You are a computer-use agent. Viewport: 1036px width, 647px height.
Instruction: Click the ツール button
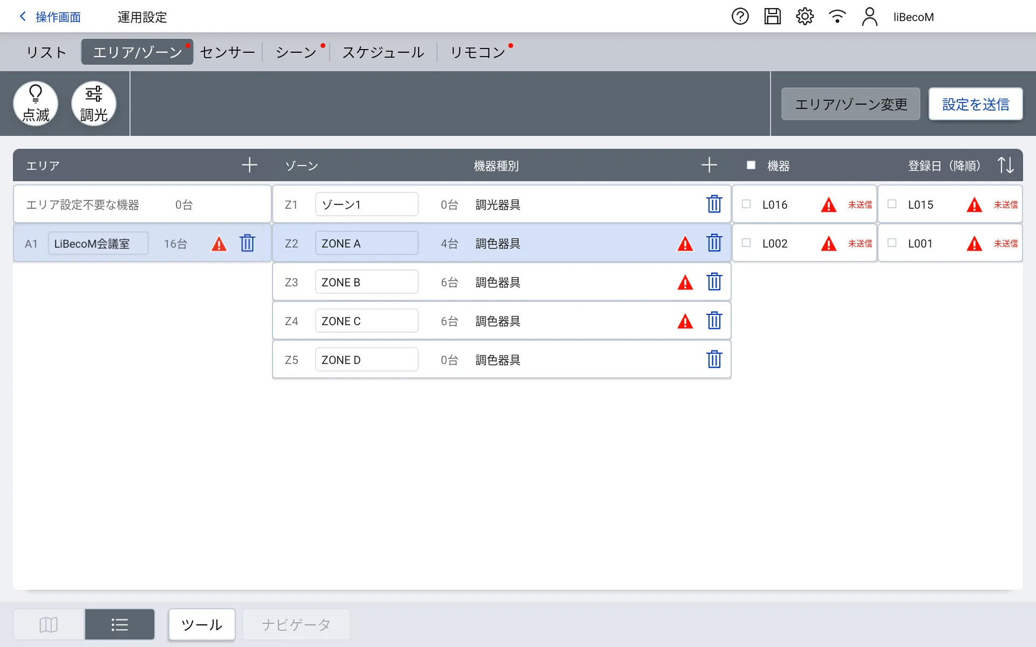click(202, 624)
